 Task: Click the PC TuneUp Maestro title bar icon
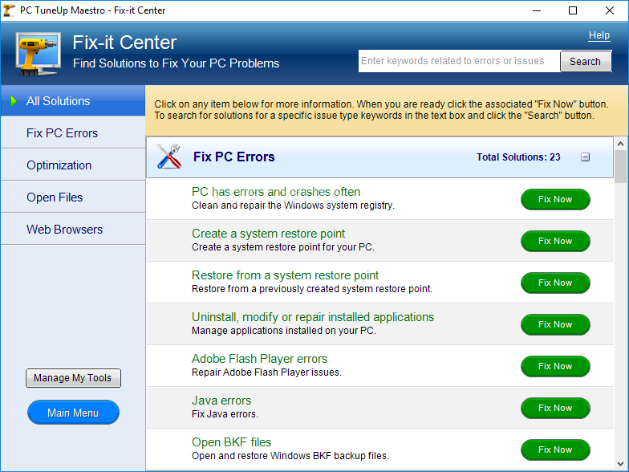click(9, 10)
